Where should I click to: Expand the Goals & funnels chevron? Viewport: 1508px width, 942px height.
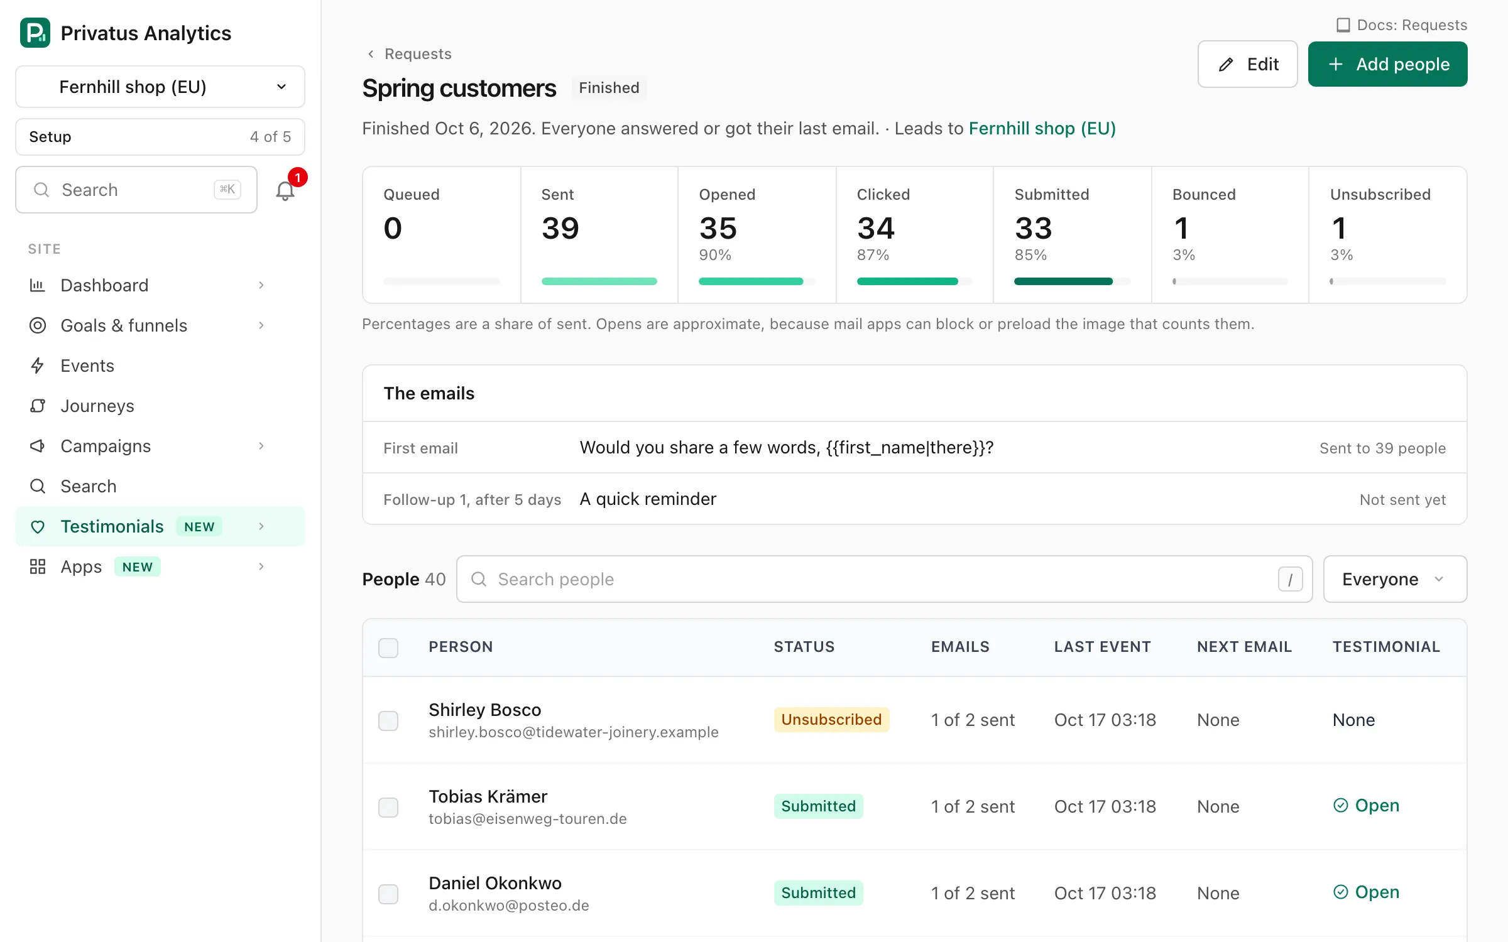click(261, 325)
